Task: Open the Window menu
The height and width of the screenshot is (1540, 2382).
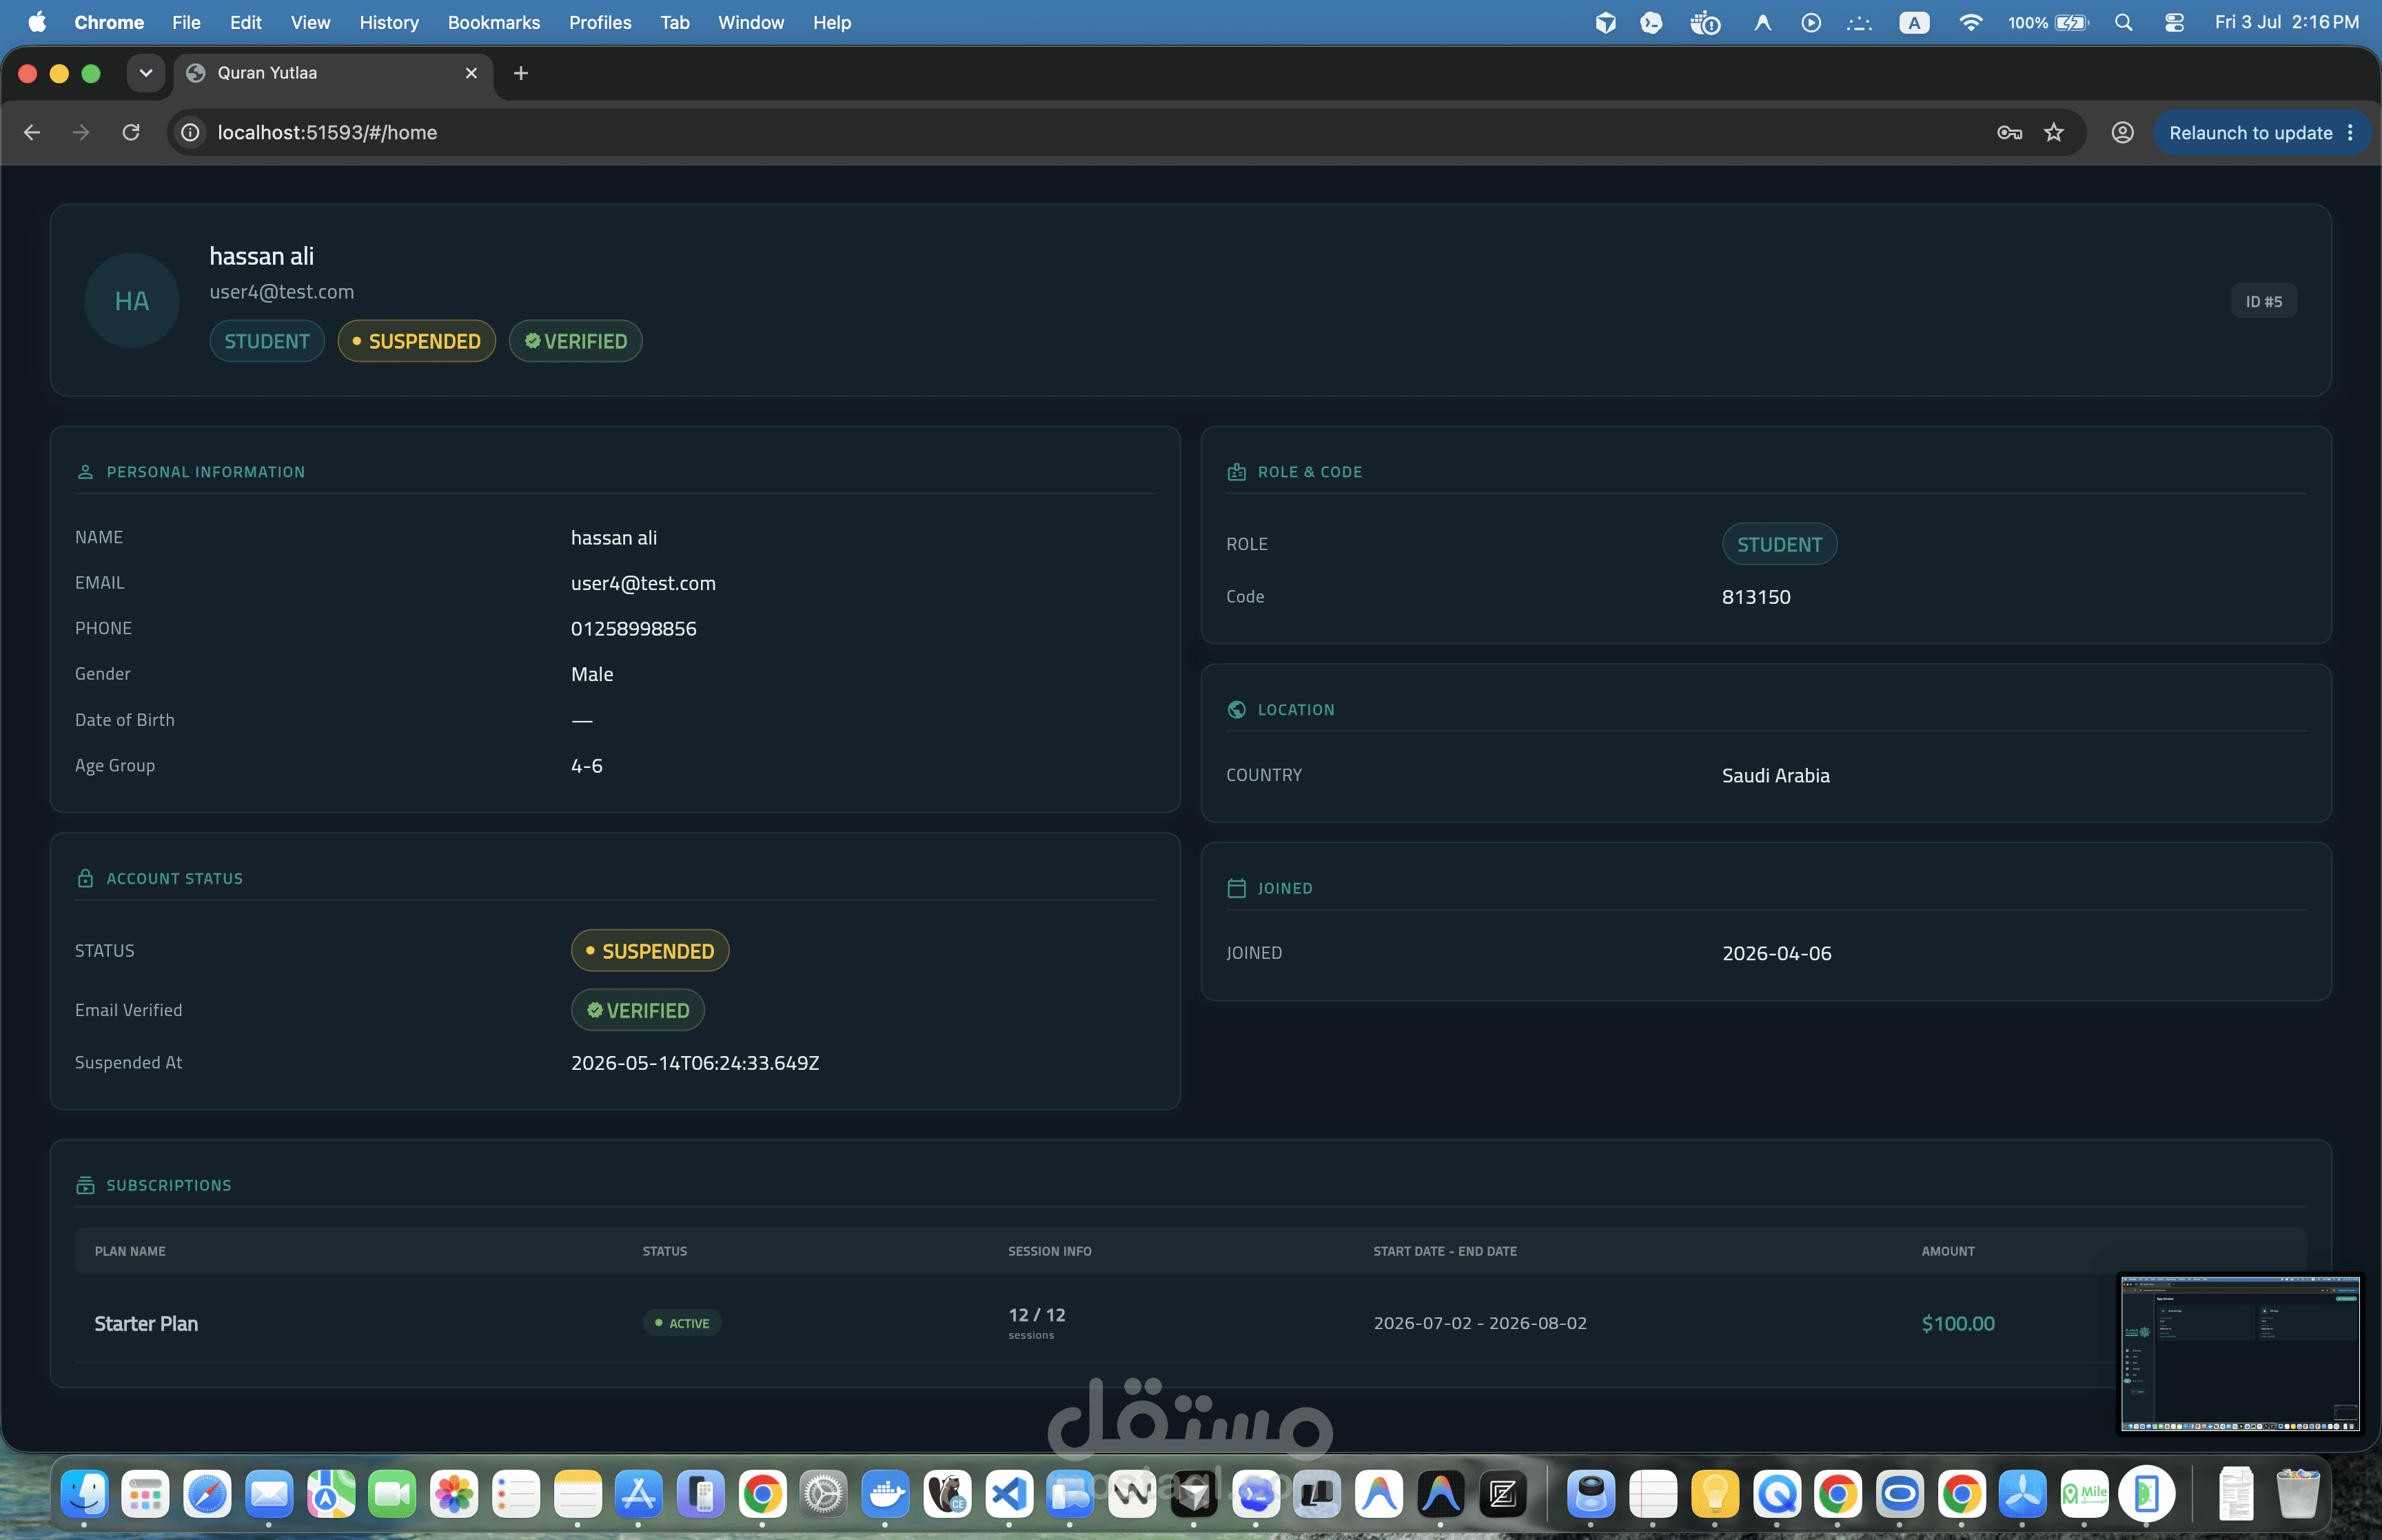Action: (751, 22)
